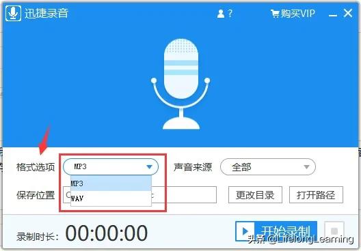Open the 声音来源 全部 dropdown
361x251 pixels.
point(268,166)
